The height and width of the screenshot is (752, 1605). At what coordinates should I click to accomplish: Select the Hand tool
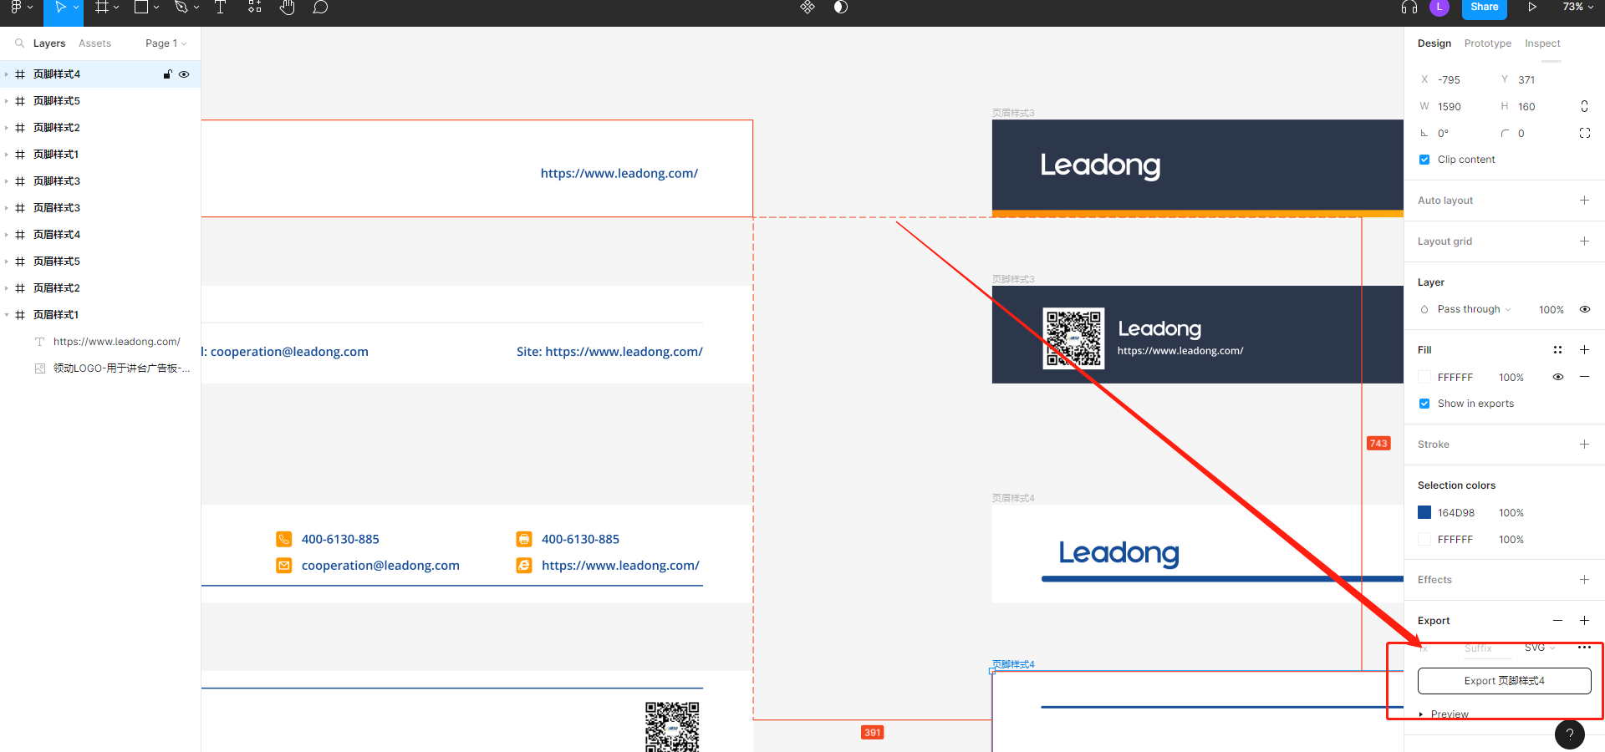[x=287, y=8]
